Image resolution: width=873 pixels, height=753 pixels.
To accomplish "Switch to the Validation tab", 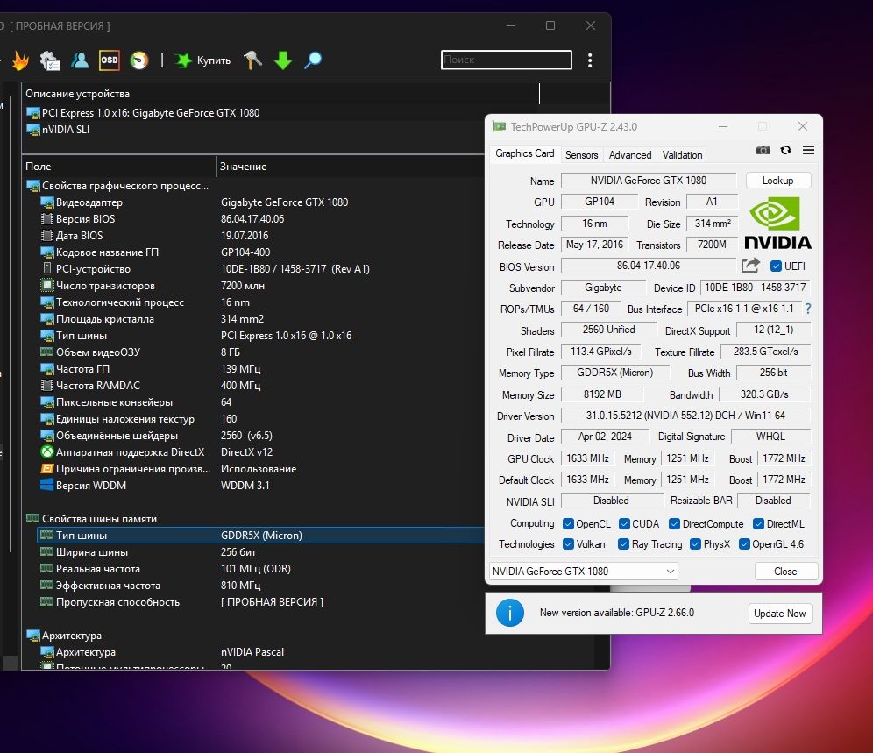I will coord(682,155).
